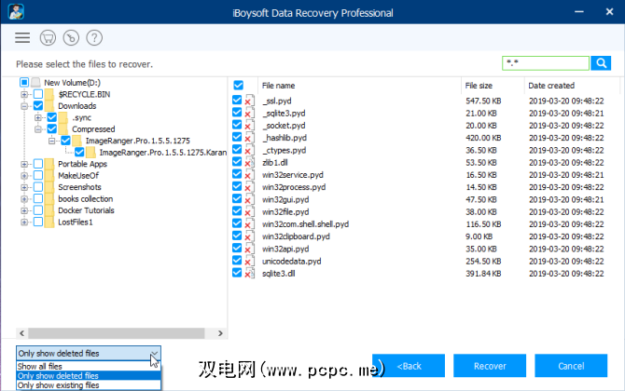The width and height of the screenshot is (625, 391).
Task: Check the Docker Tutorials folder checkbox
Action: tap(38, 210)
